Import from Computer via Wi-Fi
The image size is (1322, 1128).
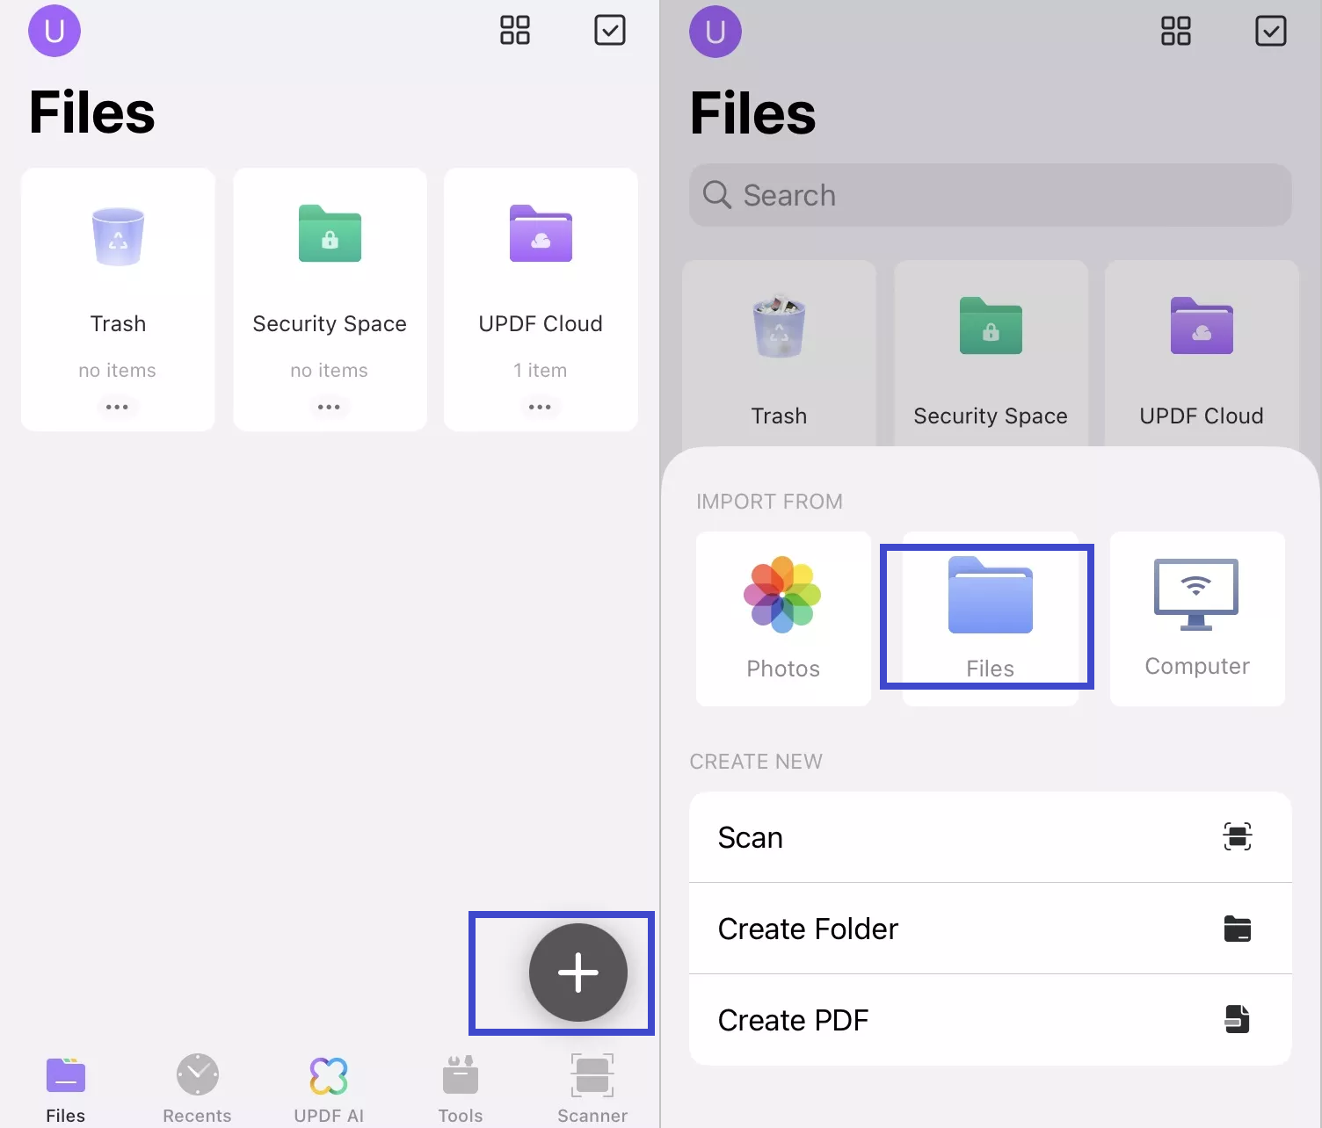tap(1197, 618)
